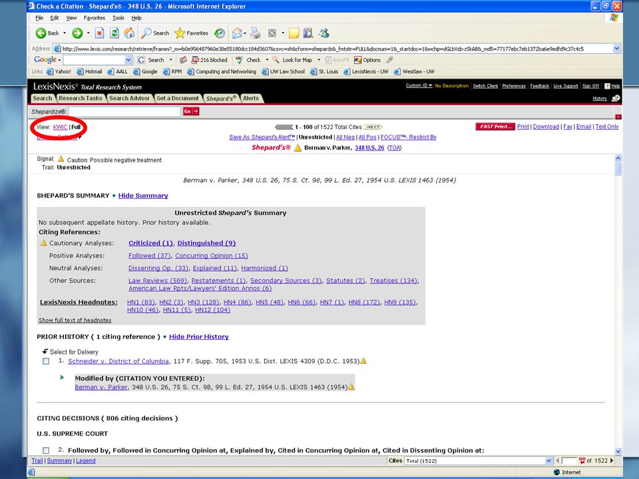The width and height of the screenshot is (639, 479).
Task: Open the Tools menu
Action: pyautogui.click(x=118, y=18)
